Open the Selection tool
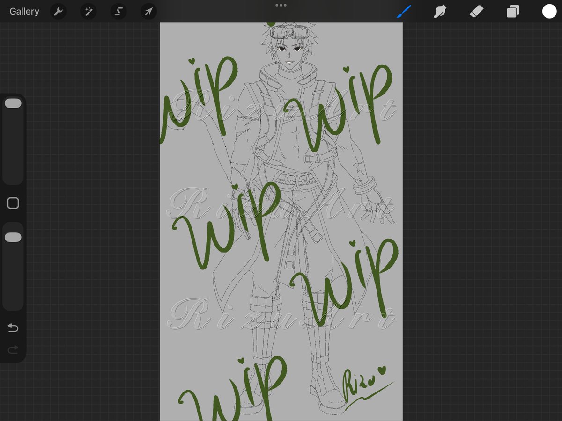The width and height of the screenshot is (562, 421). coord(118,11)
